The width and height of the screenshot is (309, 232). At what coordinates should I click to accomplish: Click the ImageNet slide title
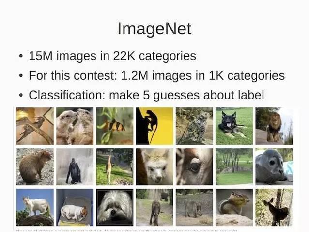(x=154, y=29)
